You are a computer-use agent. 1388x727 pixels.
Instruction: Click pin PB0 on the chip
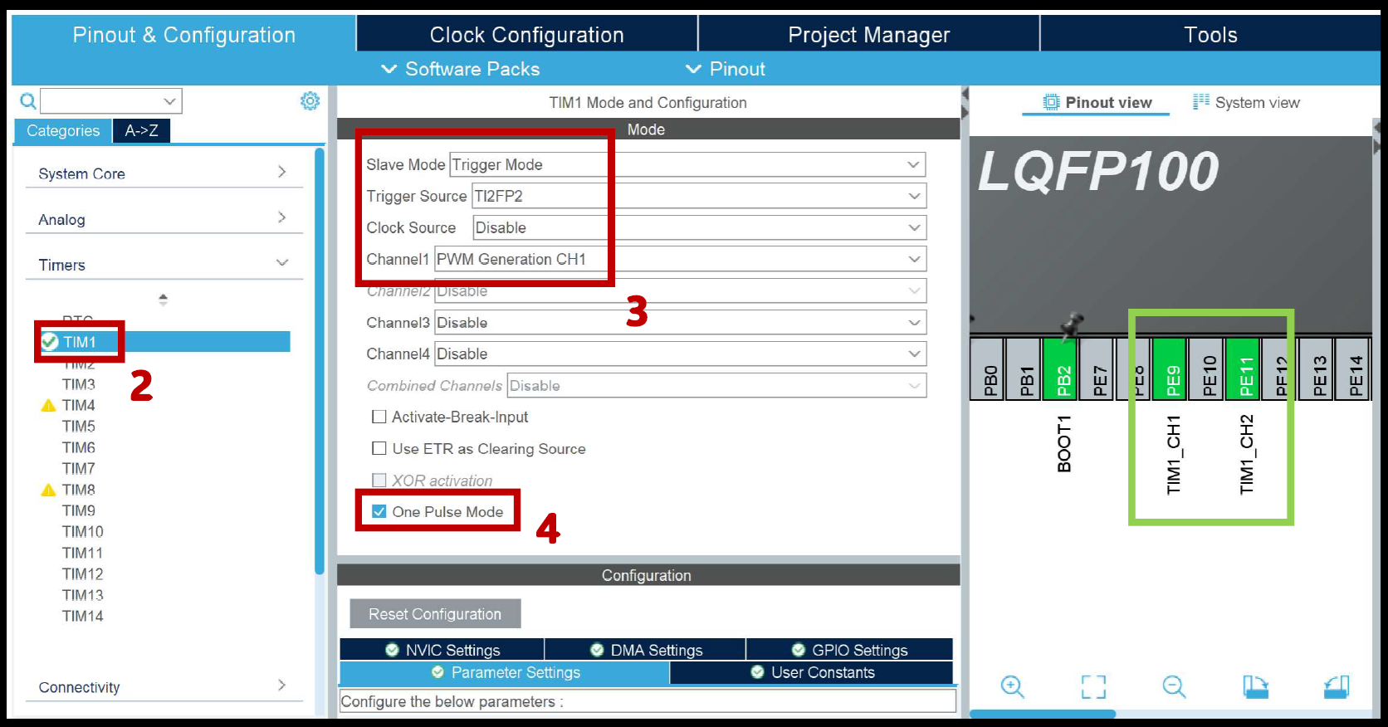[x=988, y=369]
